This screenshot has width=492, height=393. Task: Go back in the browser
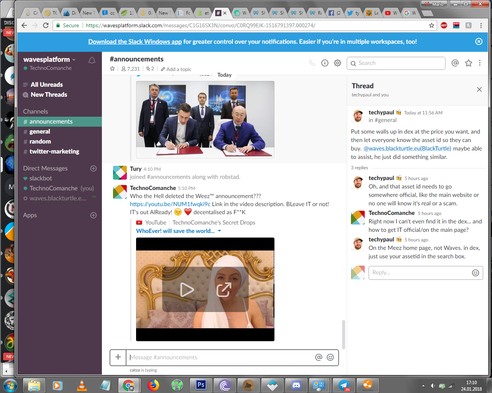click(x=24, y=25)
